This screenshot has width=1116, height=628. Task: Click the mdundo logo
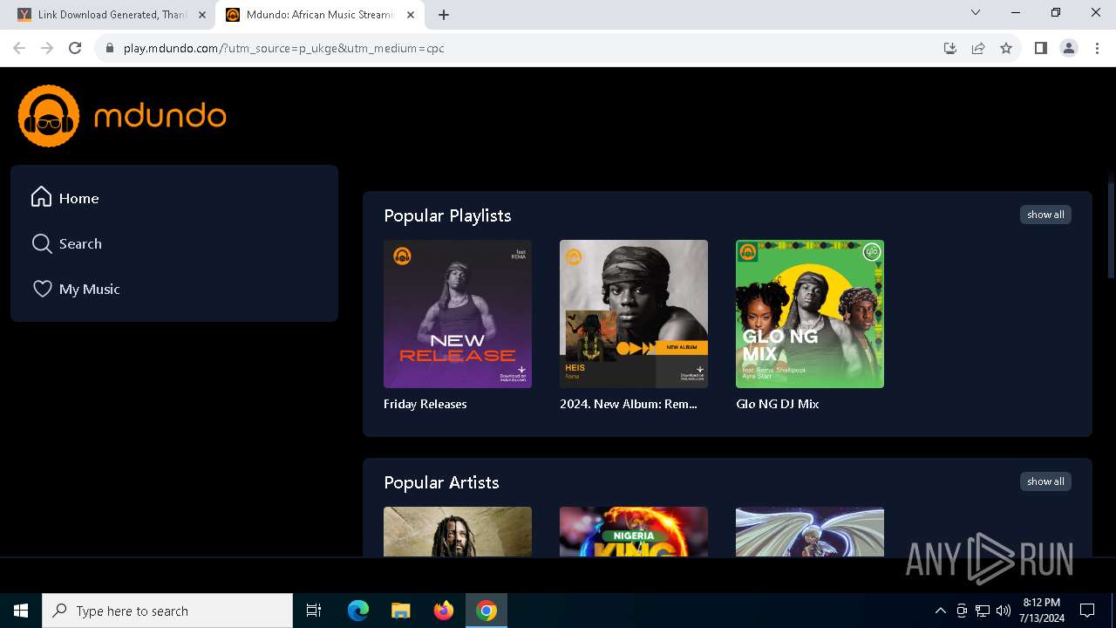122,116
